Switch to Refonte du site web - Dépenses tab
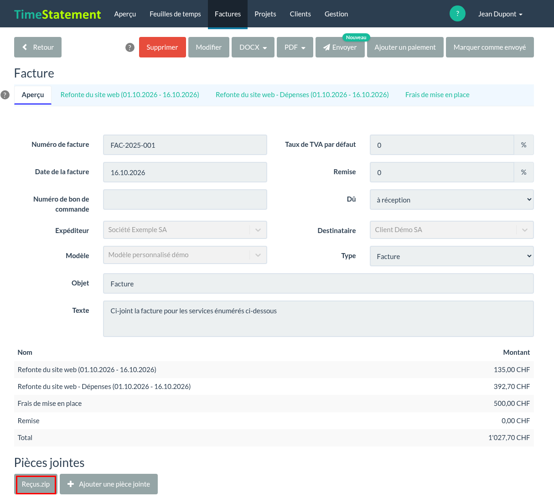 click(x=302, y=95)
